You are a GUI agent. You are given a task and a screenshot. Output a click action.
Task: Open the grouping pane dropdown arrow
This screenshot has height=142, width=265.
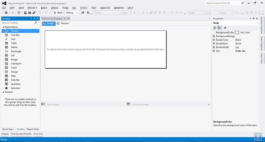coord(209,105)
